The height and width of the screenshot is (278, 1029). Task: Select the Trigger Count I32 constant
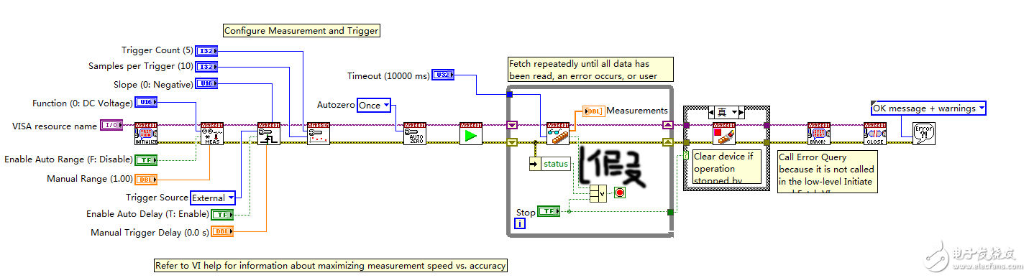(206, 50)
